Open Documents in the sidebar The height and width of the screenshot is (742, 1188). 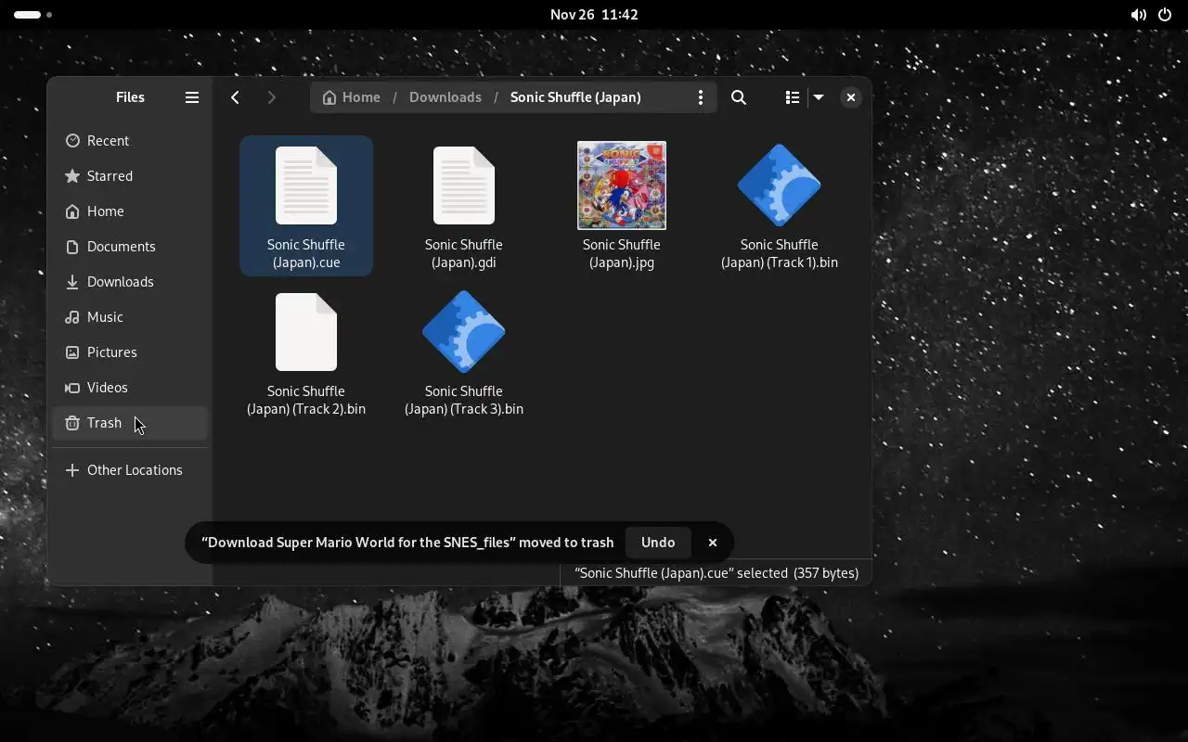coord(130,247)
